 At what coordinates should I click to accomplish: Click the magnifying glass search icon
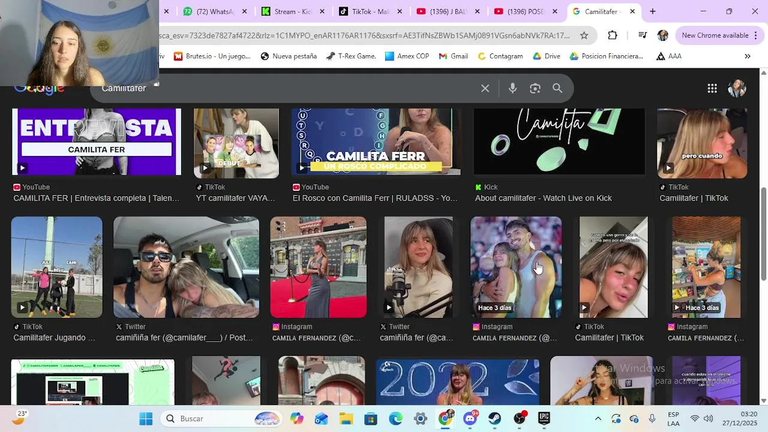[x=557, y=88]
